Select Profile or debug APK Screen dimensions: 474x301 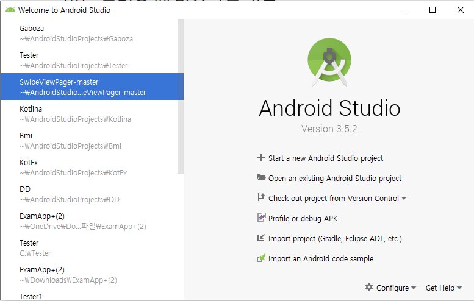pyautogui.click(x=303, y=219)
